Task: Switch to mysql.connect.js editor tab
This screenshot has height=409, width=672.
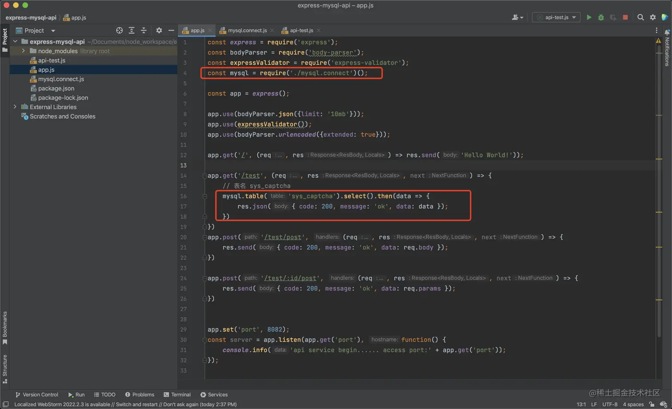Action: click(x=247, y=31)
